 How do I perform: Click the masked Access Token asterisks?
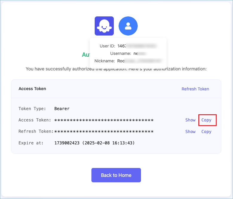click(104, 120)
